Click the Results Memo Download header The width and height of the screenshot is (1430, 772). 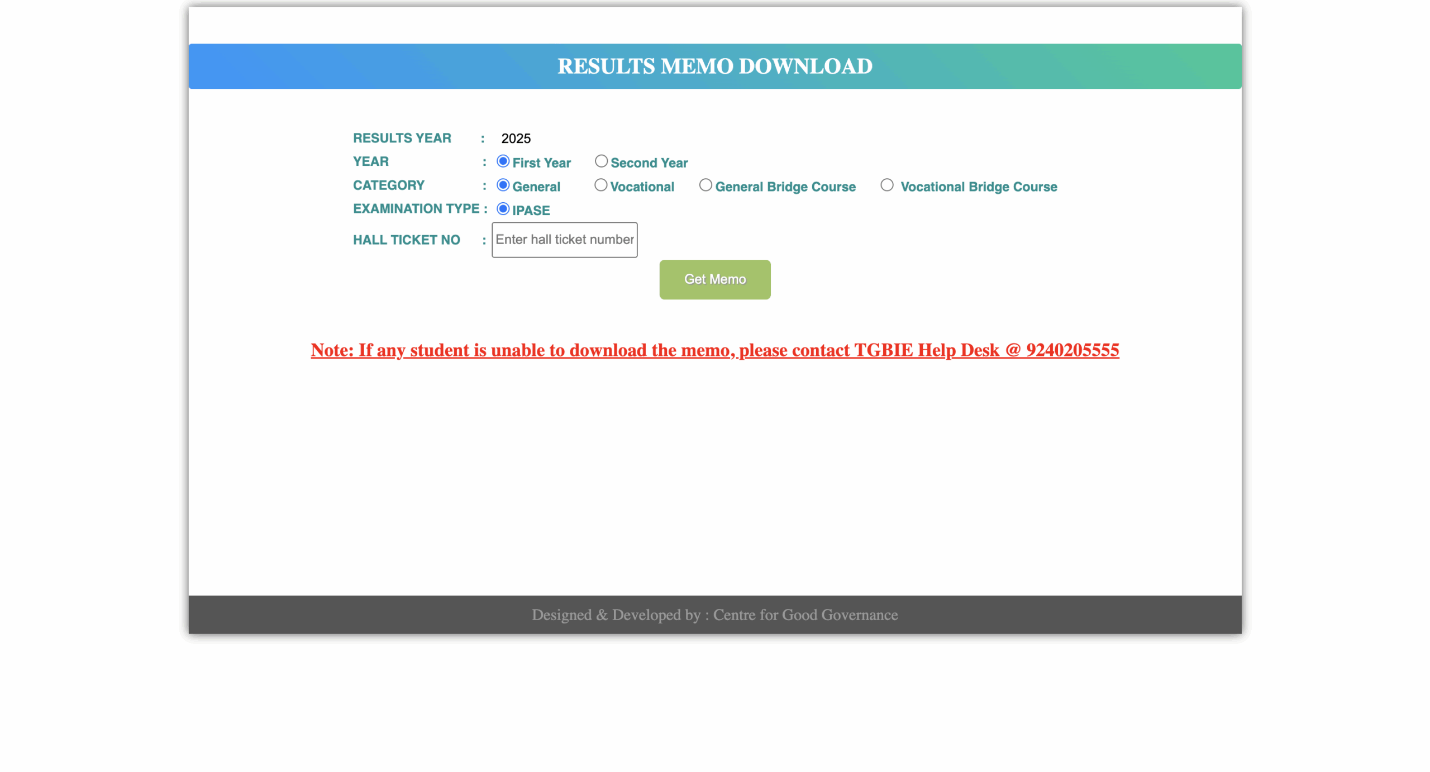coord(714,66)
